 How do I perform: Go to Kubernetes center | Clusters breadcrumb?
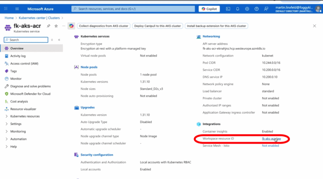39,18
